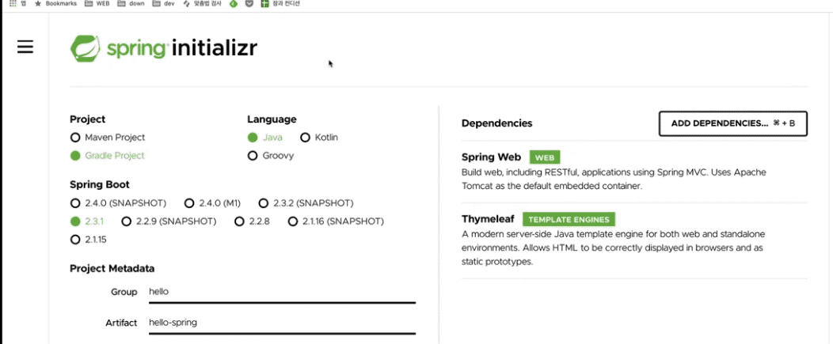Open the hamburger menu icon
833x344 pixels.
coord(25,47)
